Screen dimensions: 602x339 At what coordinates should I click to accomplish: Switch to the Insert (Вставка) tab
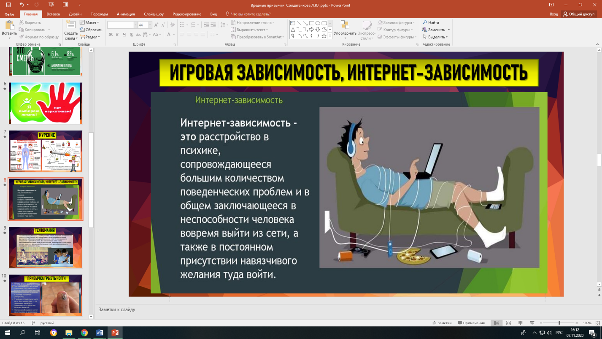click(53, 14)
